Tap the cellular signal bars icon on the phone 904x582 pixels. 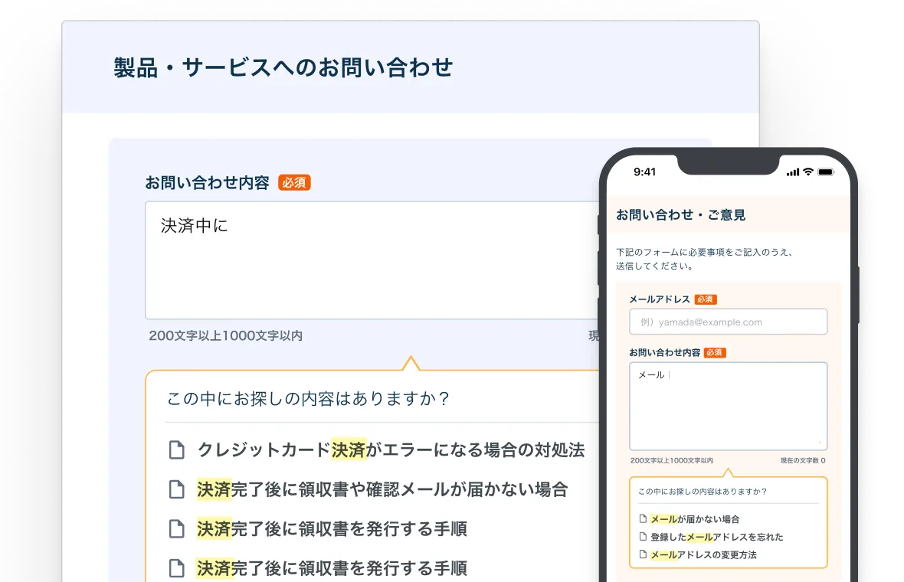(793, 172)
